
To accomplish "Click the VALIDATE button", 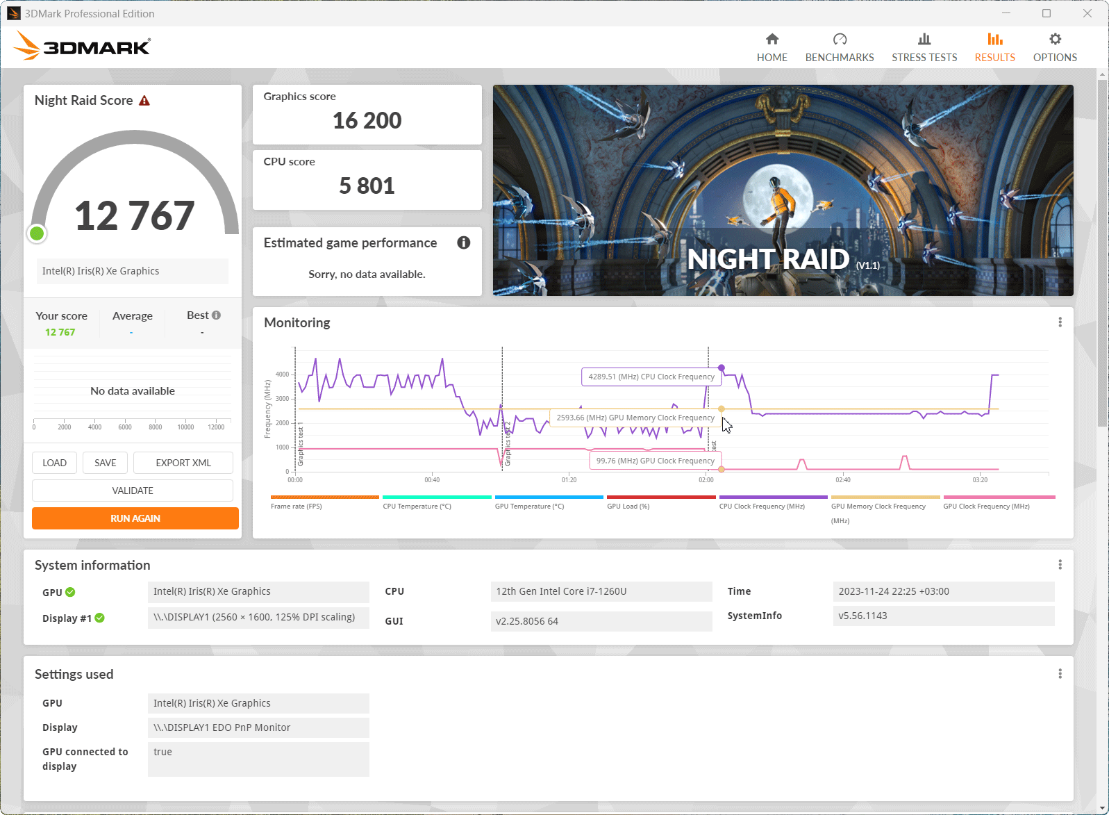I will coord(133,491).
